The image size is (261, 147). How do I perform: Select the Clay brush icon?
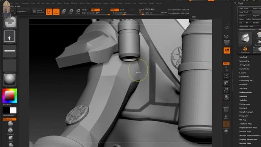(x=10, y=124)
